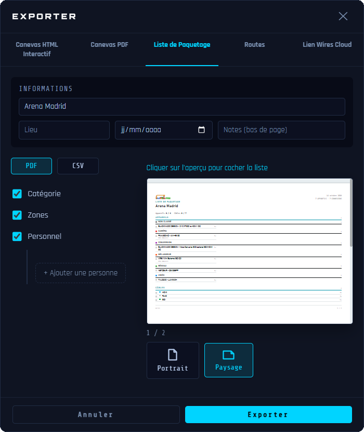Disable the Personnel checkbox

tap(17, 236)
